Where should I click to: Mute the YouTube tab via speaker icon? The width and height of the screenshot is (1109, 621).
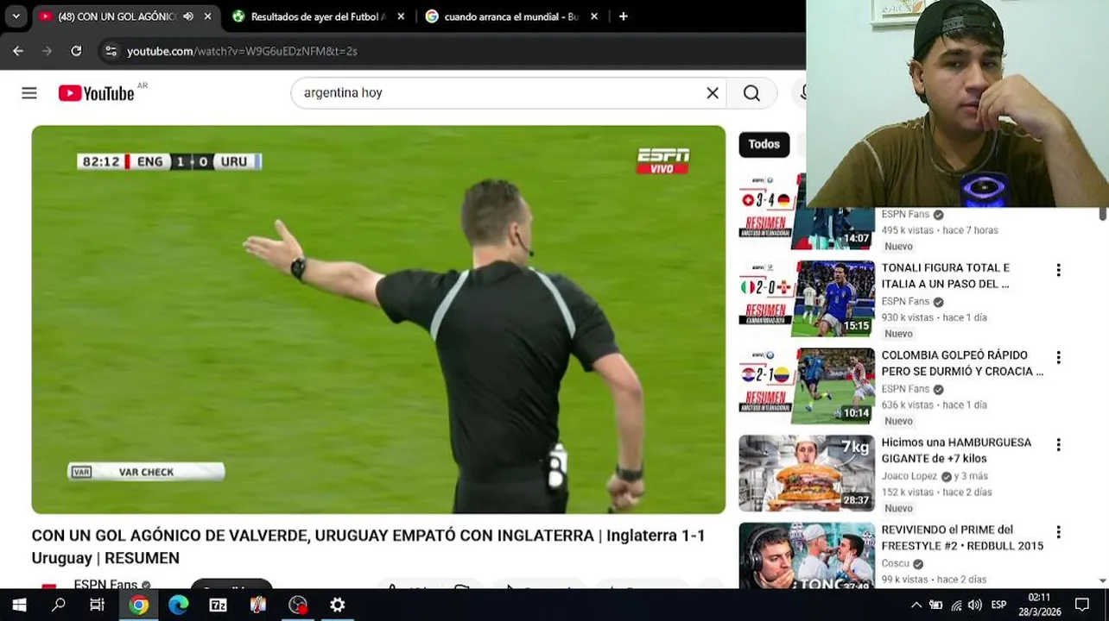[x=188, y=16]
